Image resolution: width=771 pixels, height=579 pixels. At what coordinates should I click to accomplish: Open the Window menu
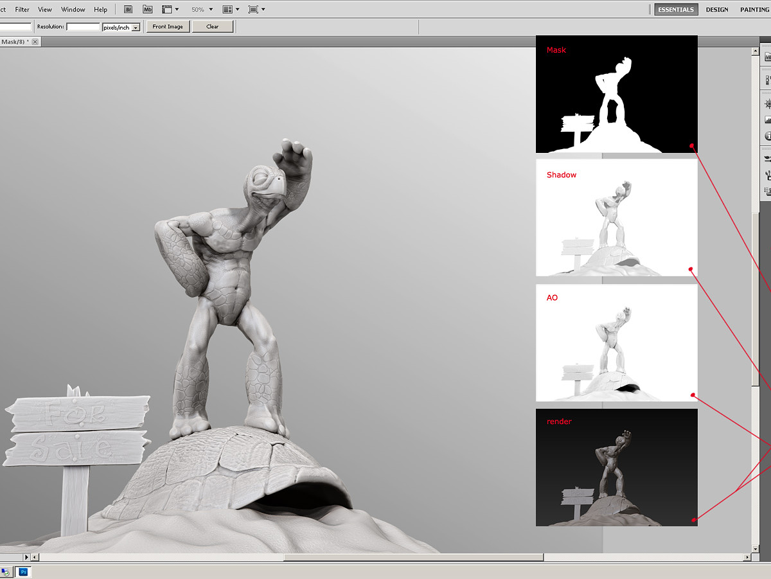73,10
